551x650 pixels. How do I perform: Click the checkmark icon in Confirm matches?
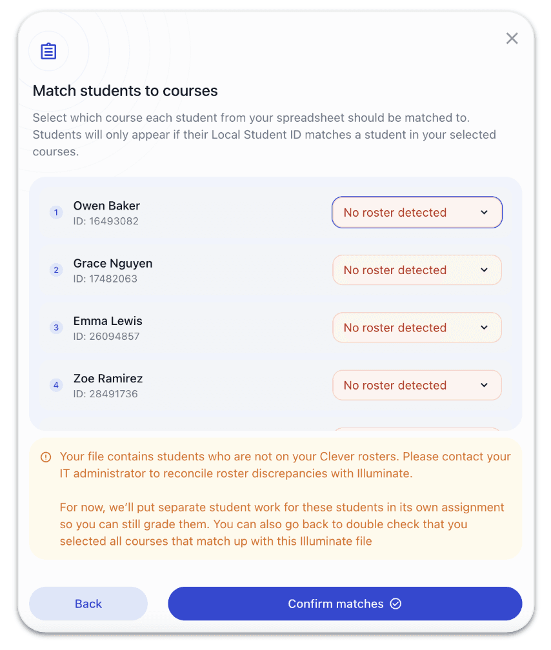[396, 604]
